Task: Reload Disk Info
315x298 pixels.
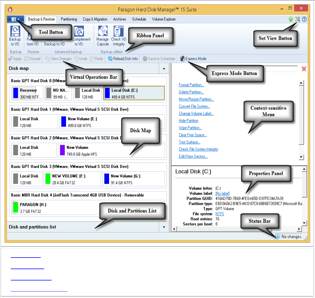Action: pos(123,59)
